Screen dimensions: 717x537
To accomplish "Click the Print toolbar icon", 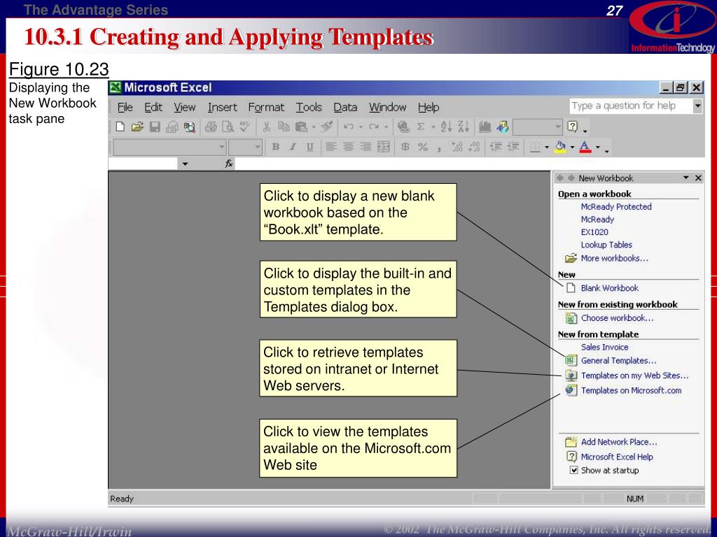I will click(x=211, y=127).
